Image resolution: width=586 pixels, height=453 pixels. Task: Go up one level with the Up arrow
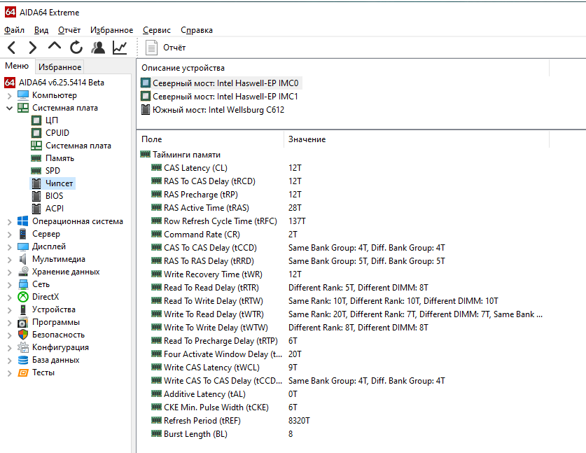(x=55, y=46)
